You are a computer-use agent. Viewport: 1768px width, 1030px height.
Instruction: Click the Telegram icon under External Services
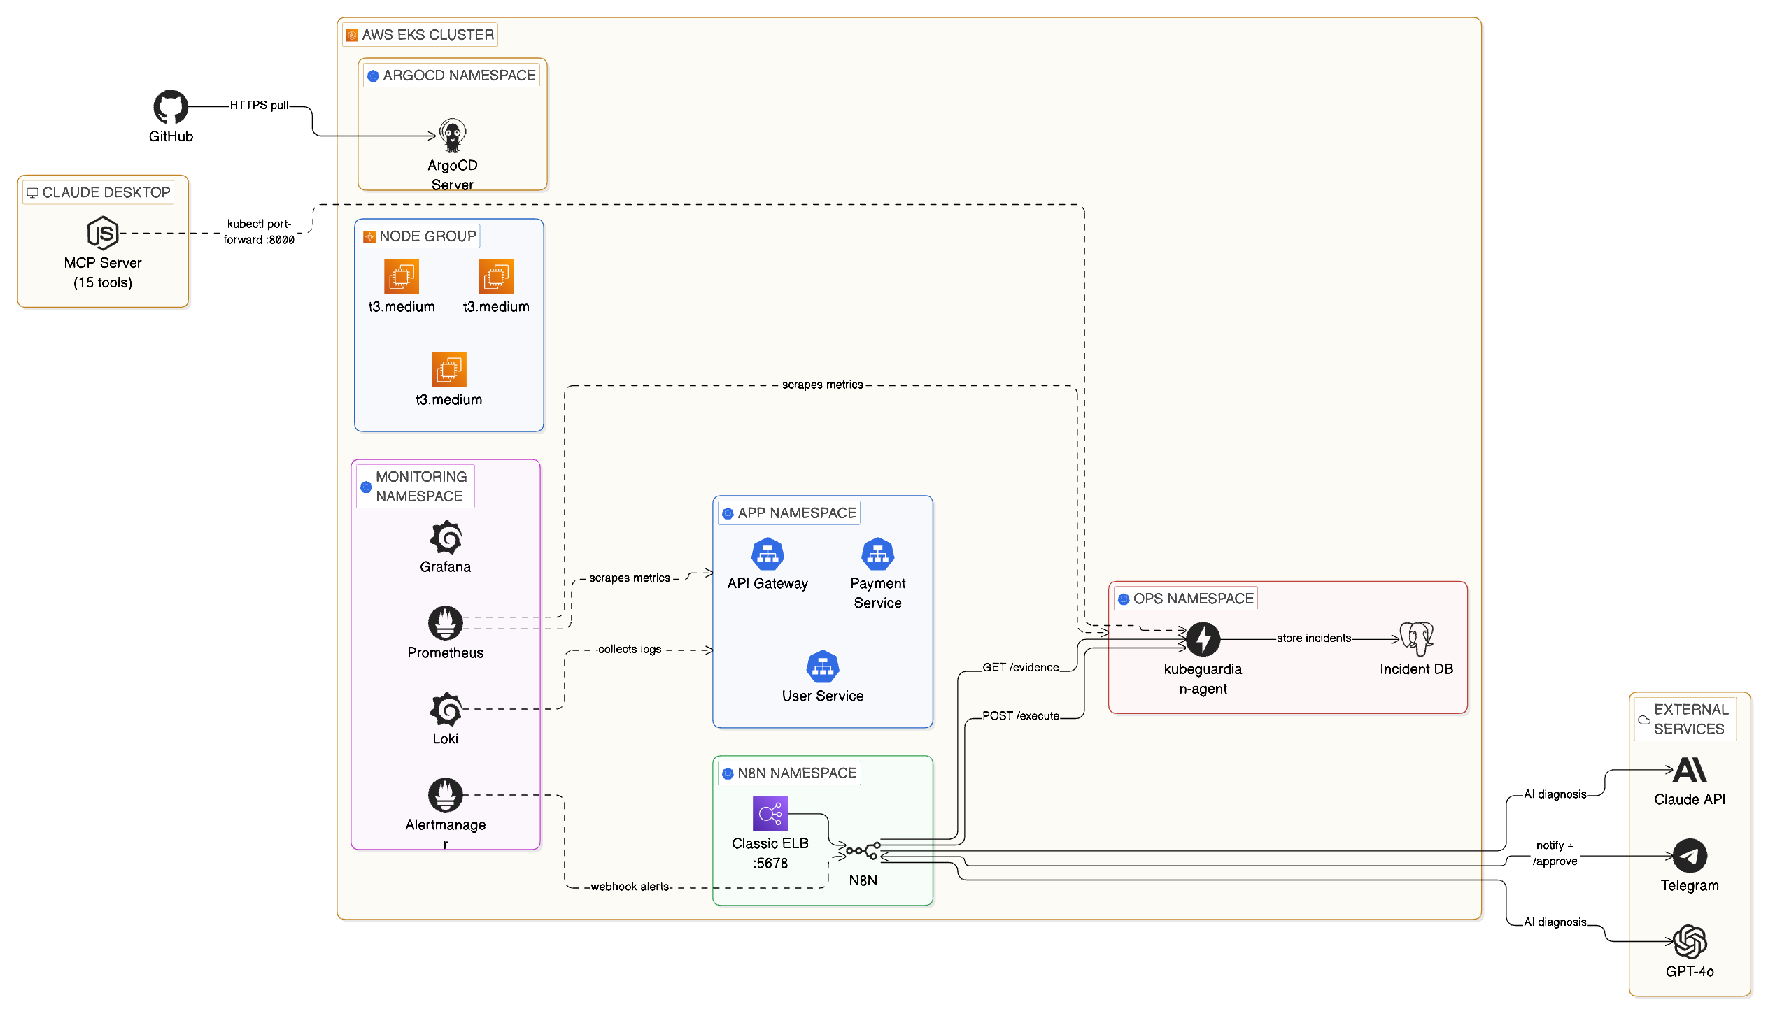click(x=1688, y=856)
